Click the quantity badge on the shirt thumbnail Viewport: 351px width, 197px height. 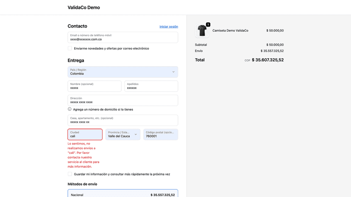point(208,25)
